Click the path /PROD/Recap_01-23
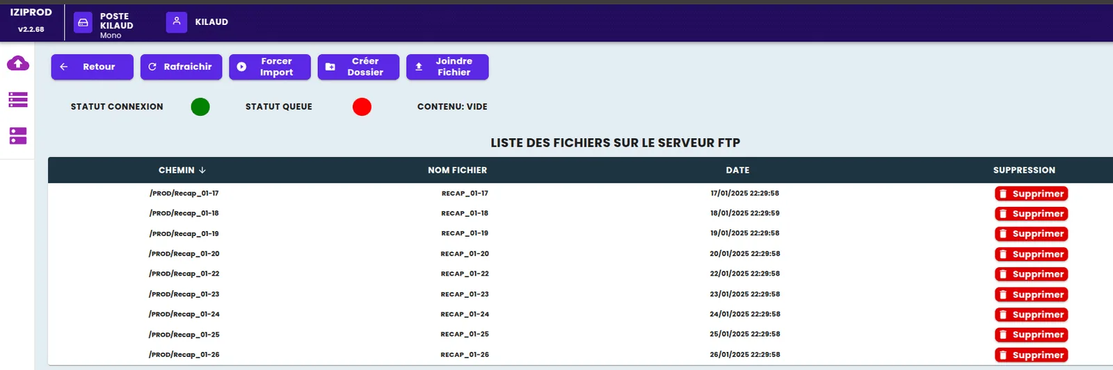 [184, 294]
